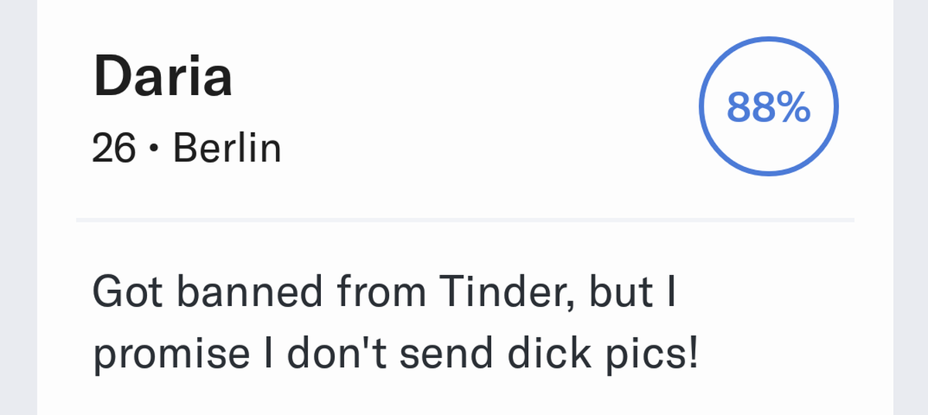Click the gray margin right of the profile card
928x415 pixels.
[x=910, y=207]
